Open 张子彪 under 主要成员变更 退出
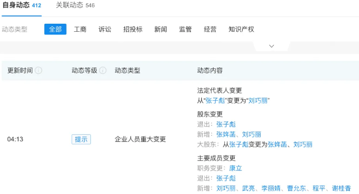The height and width of the screenshot is (194, 359). pos(226,178)
